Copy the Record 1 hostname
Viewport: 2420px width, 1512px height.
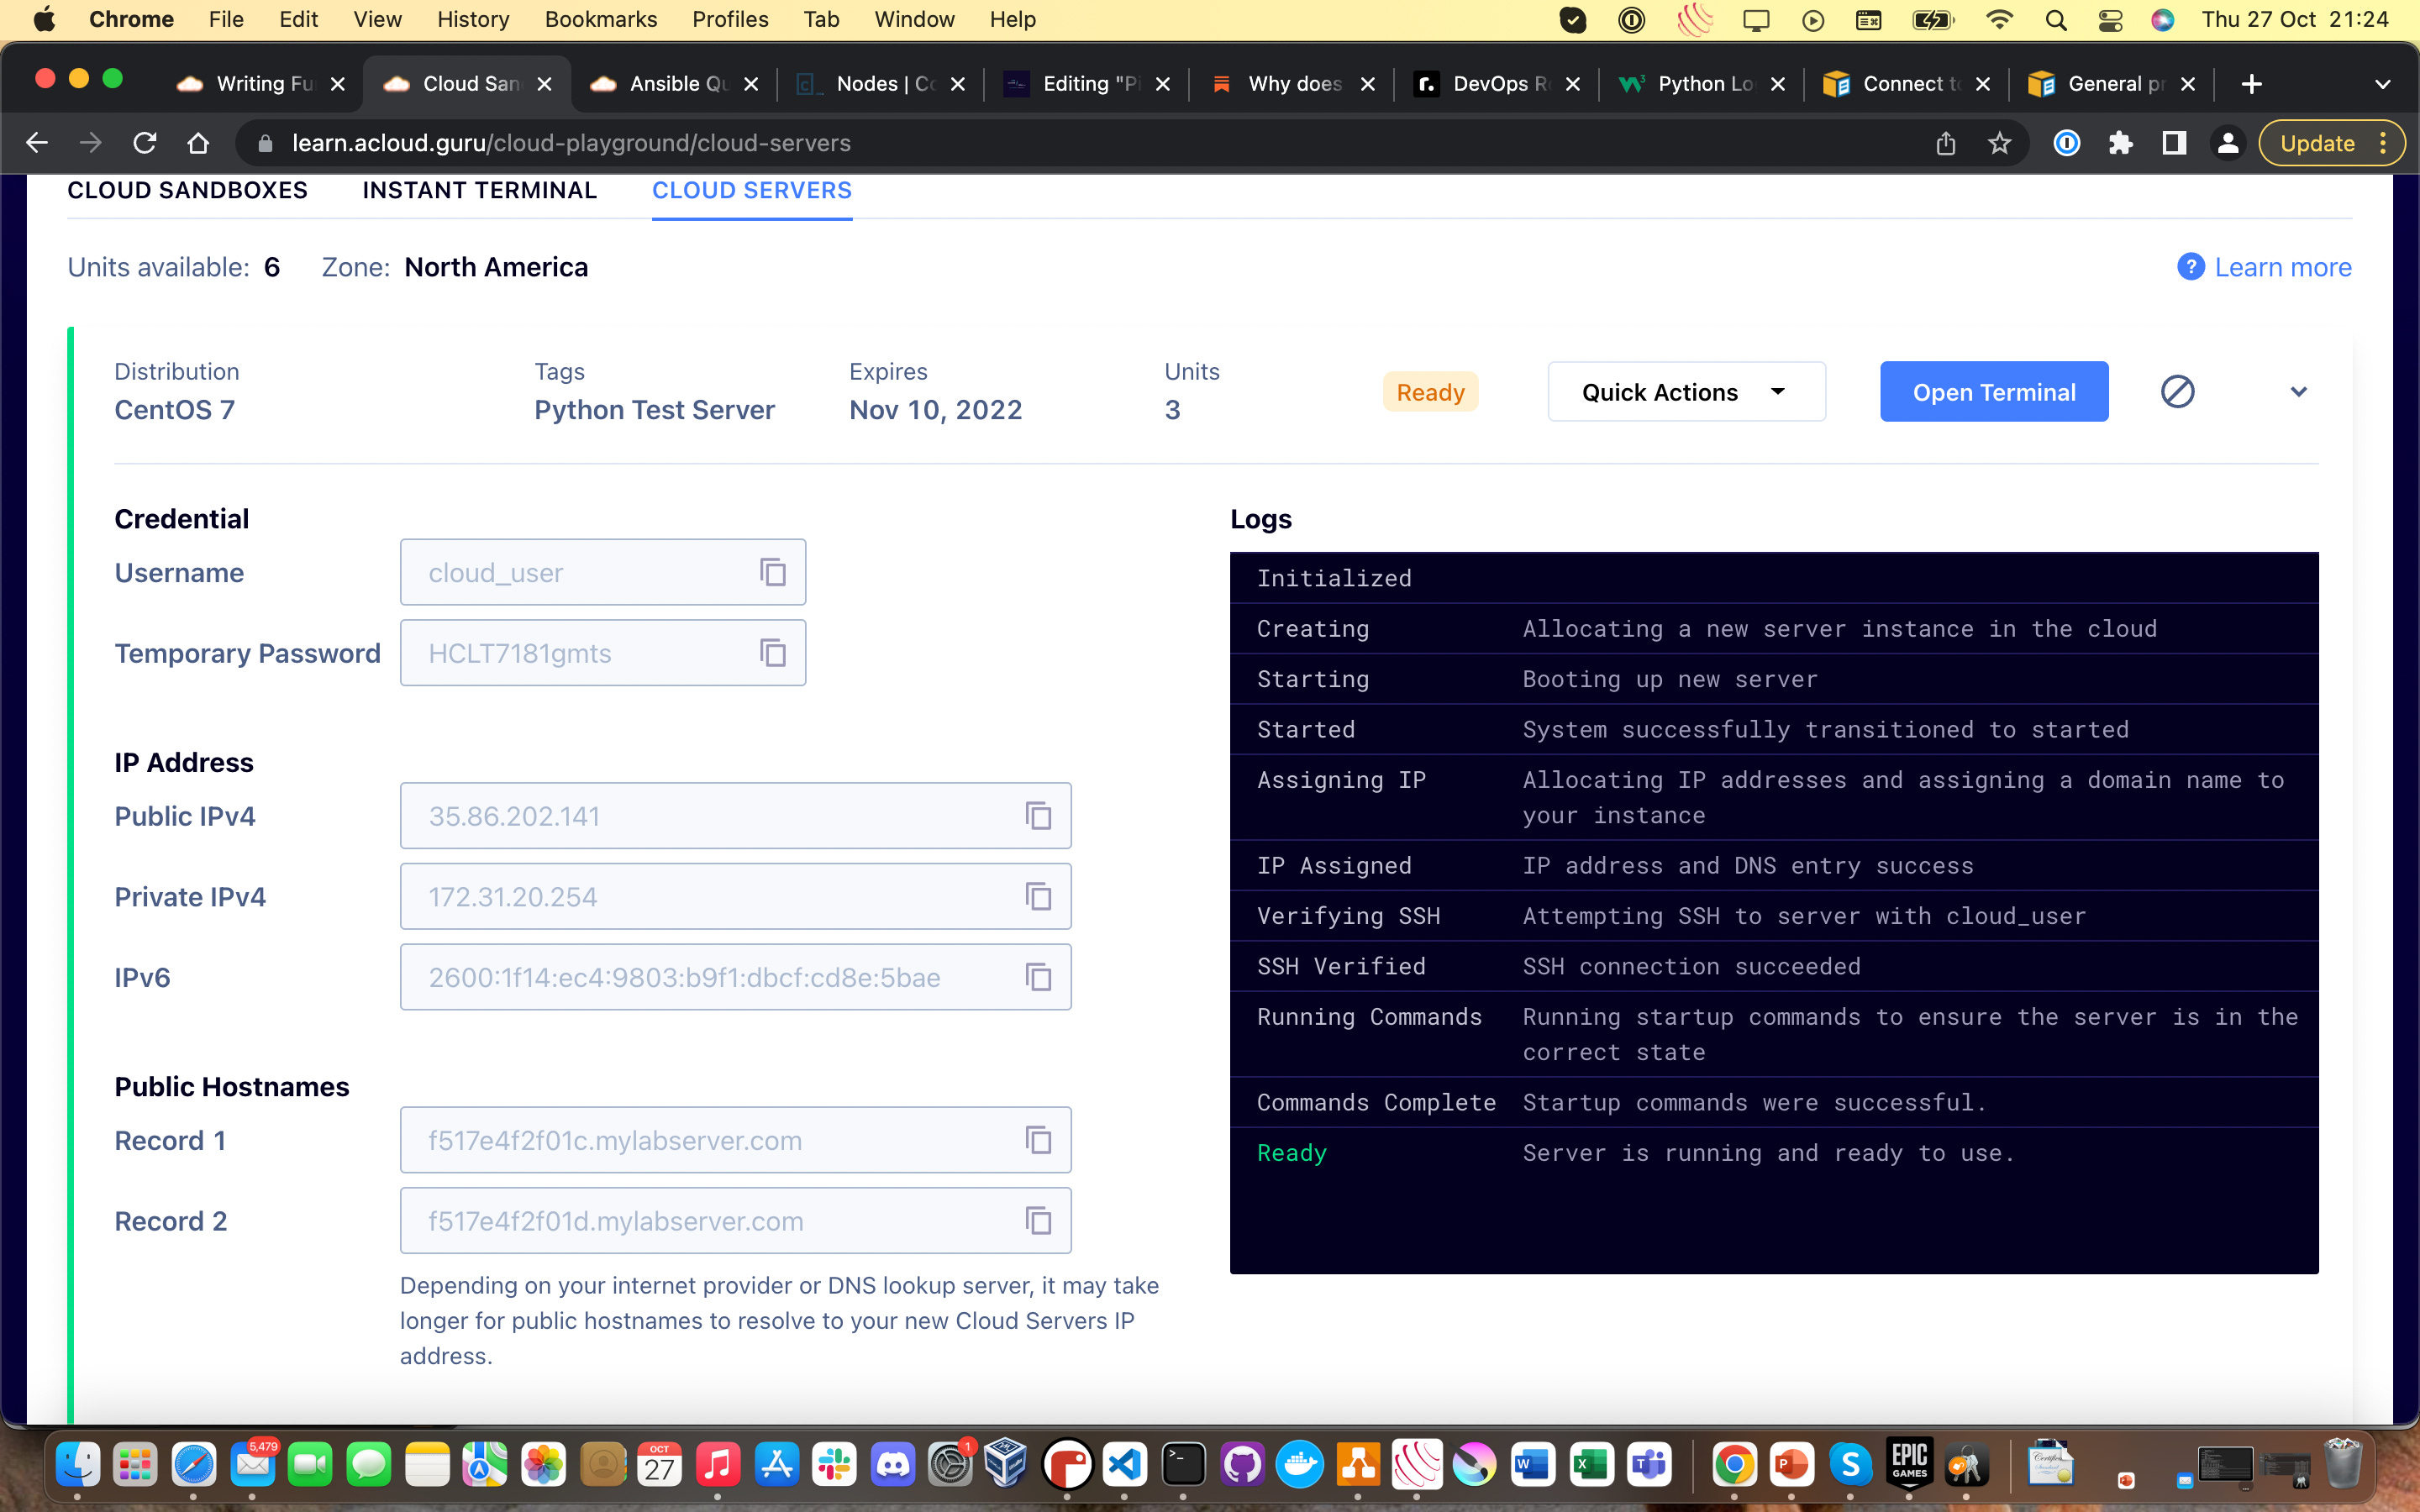[1038, 1140]
